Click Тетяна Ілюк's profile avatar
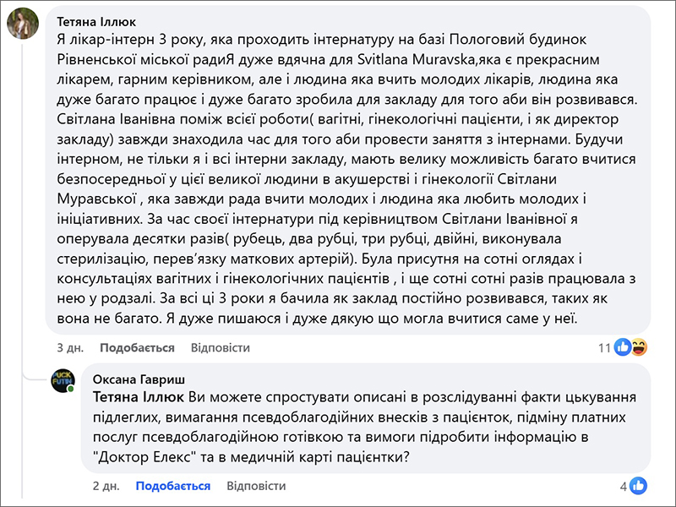Screen dimensions: 676x507 tap(23, 23)
